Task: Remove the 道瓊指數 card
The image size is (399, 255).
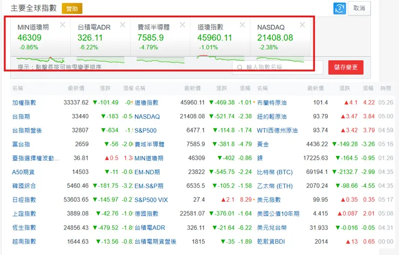Action: (242, 25)
